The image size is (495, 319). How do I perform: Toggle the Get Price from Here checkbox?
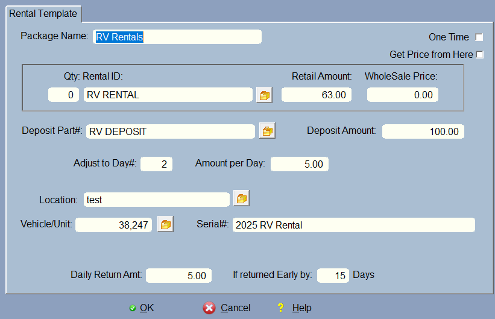479,55
